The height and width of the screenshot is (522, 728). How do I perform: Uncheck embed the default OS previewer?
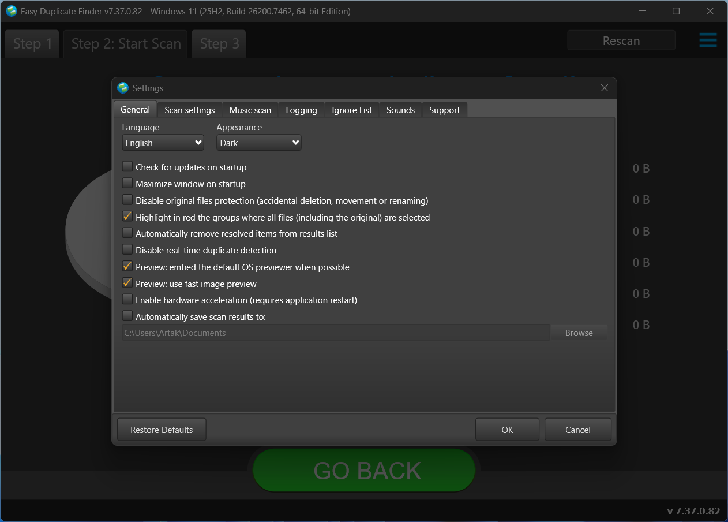point(127,267)
